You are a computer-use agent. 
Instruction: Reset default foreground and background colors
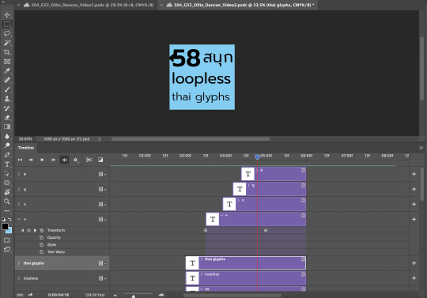tap(3, 219)
